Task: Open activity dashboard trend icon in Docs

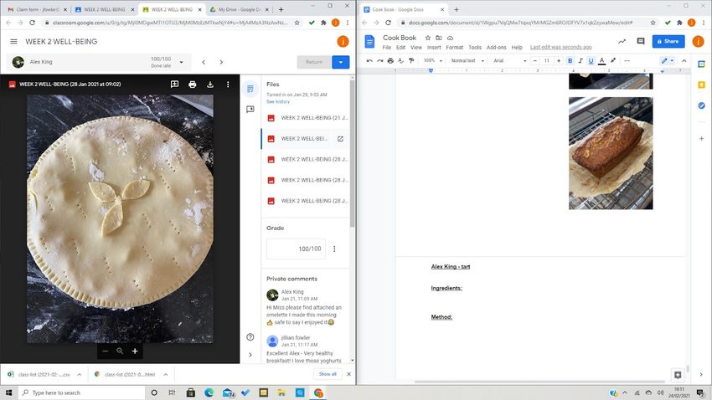Action: click(x=622, y=41)
